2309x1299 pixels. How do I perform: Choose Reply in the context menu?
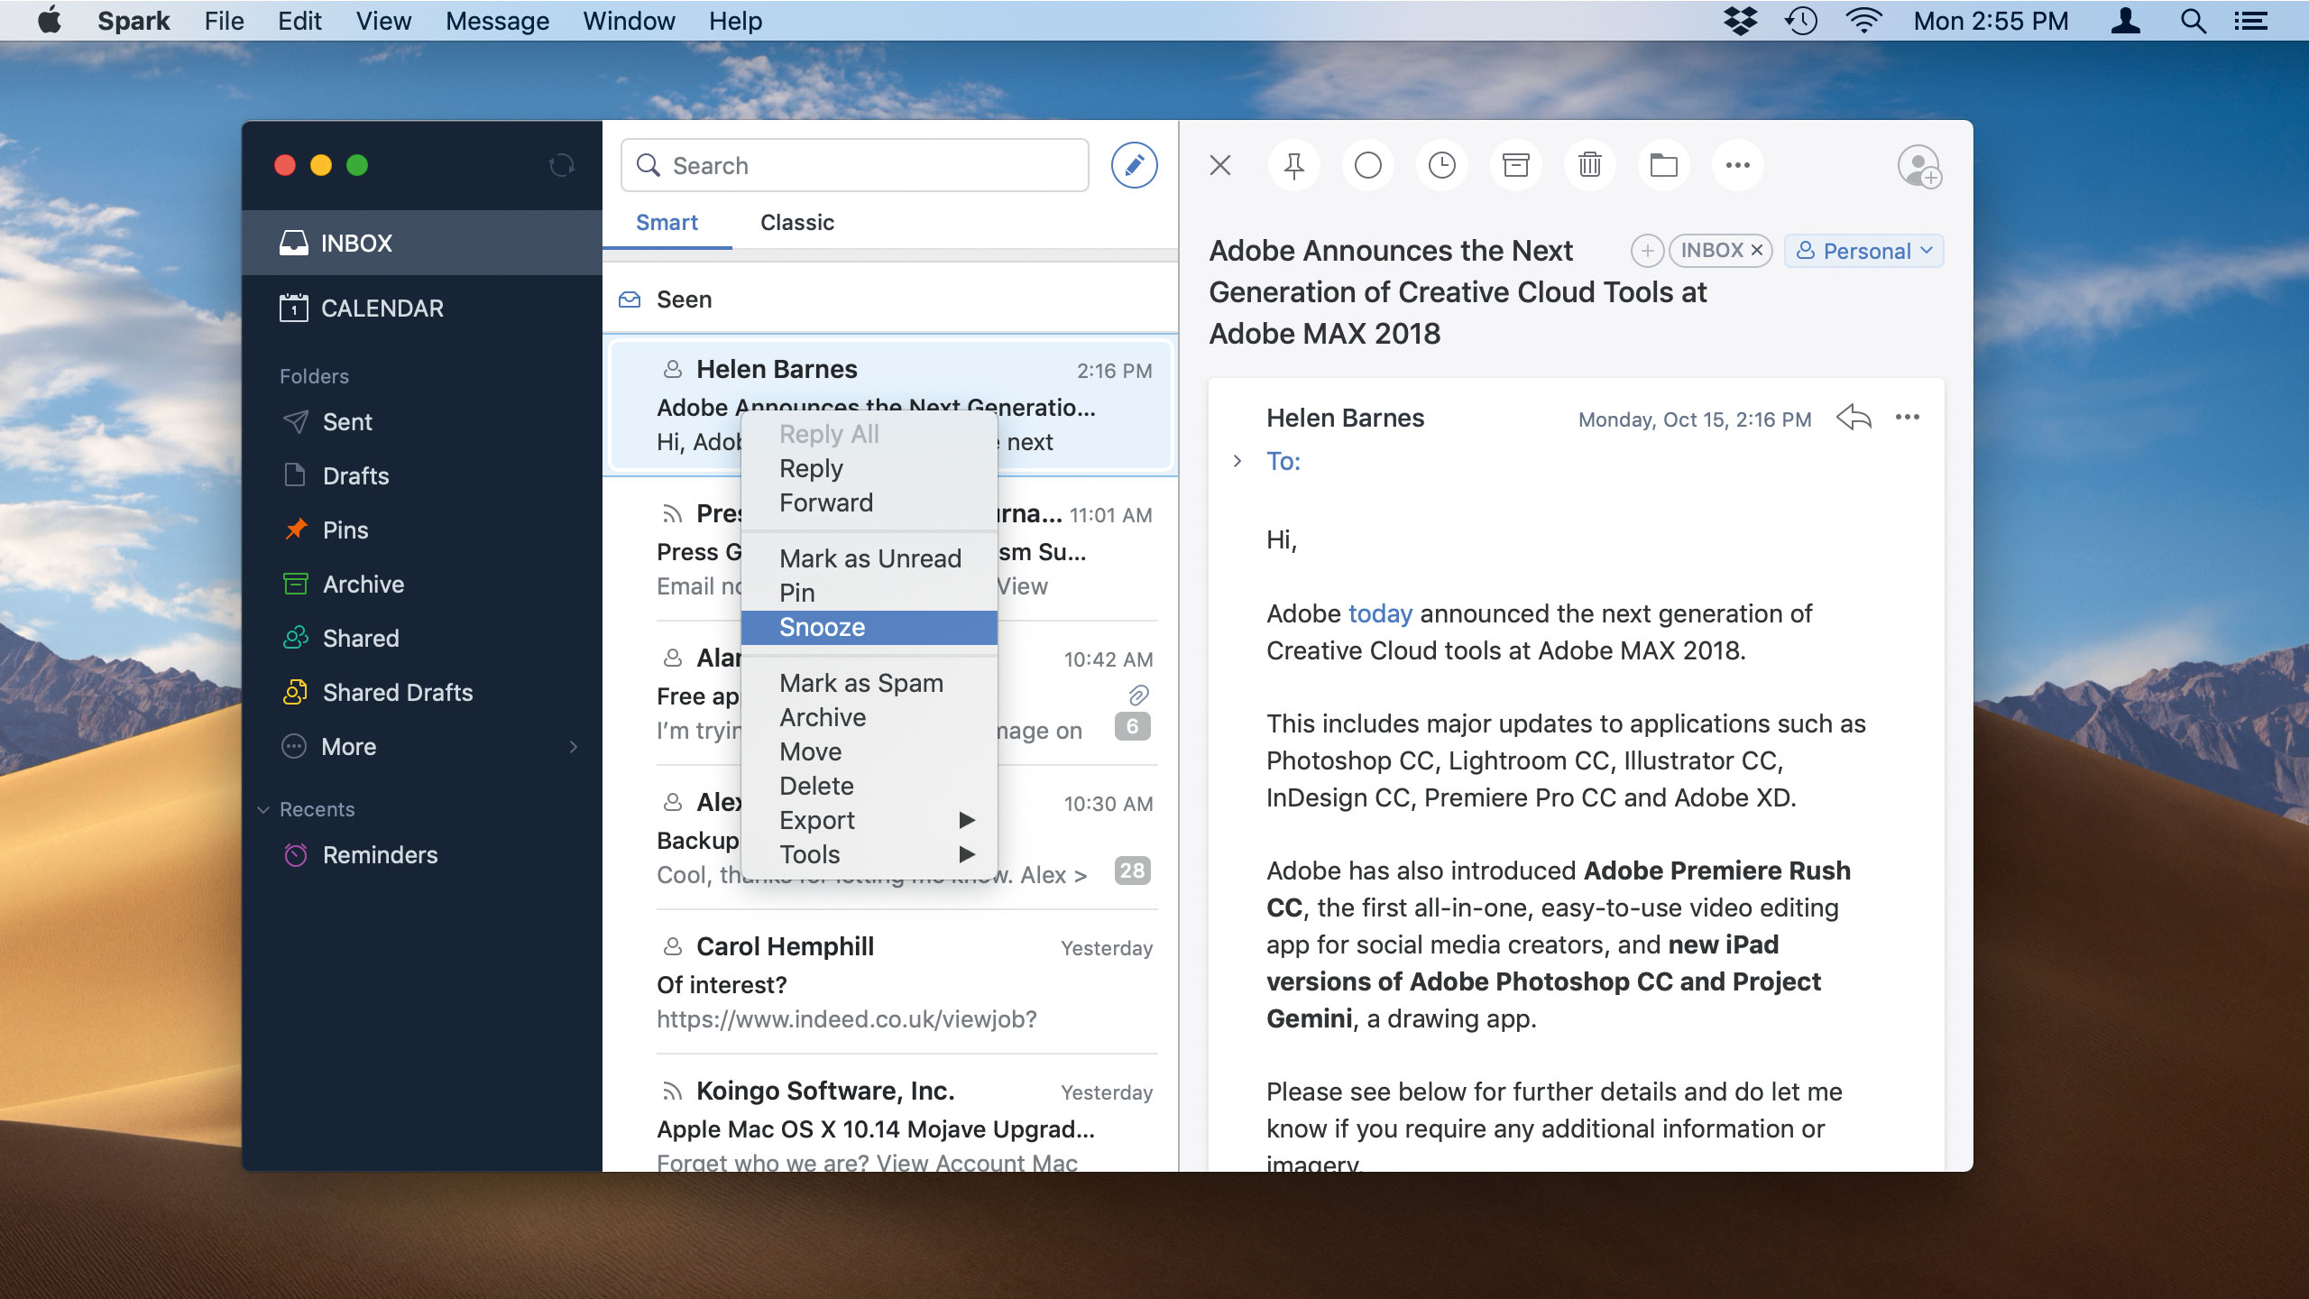pos(869,468)
